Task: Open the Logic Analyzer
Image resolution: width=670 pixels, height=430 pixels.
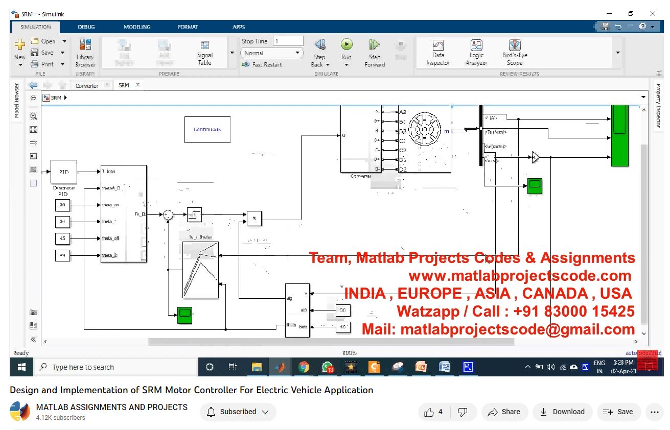Action: (x=476, y=53)
